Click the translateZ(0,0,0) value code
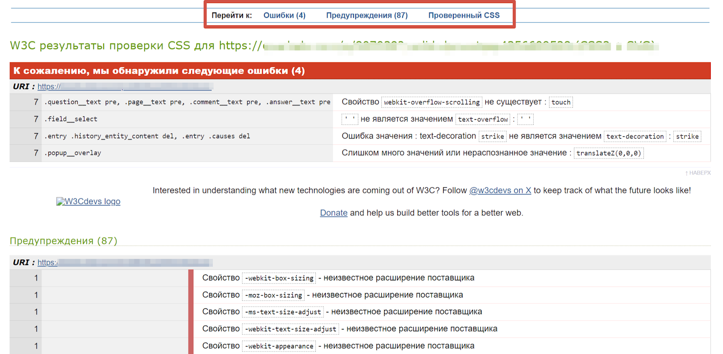This screenshot has width=723, height=354. pyautogui.click(x=609, y=153)
